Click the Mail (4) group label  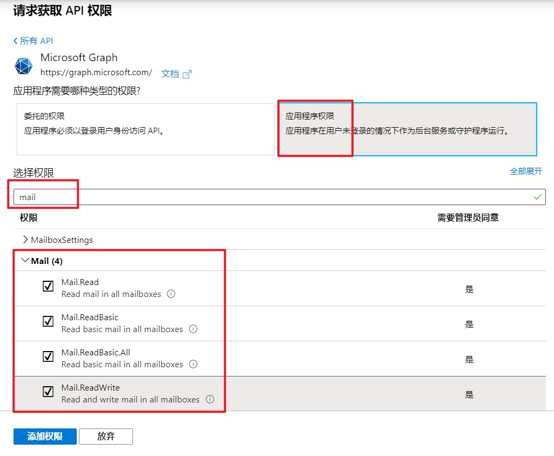point(46,261)
